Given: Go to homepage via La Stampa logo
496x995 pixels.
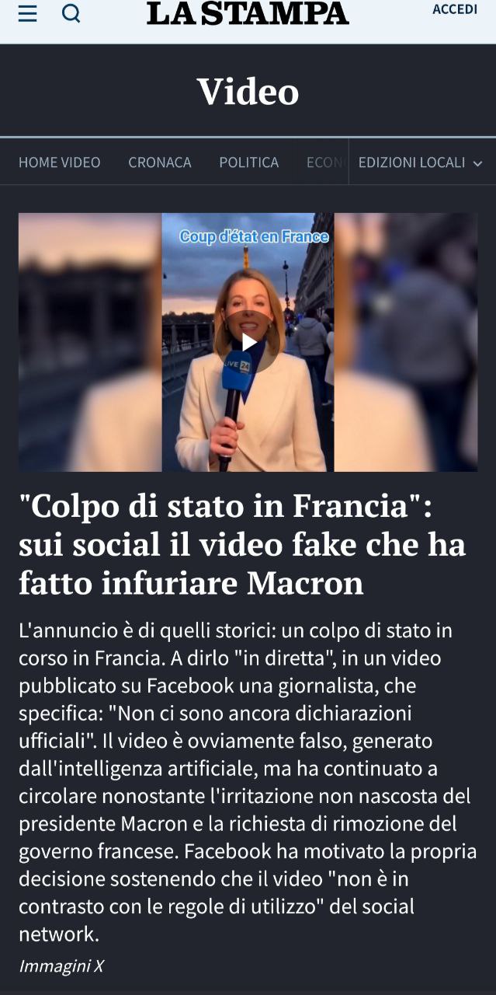Looking at the screenshot, I should 248,13.
